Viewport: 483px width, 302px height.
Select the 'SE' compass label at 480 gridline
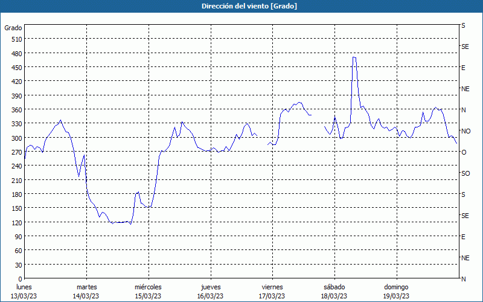coord(465,47)
